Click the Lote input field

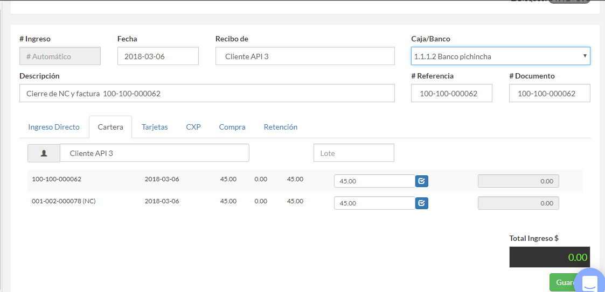click(354, 153)
